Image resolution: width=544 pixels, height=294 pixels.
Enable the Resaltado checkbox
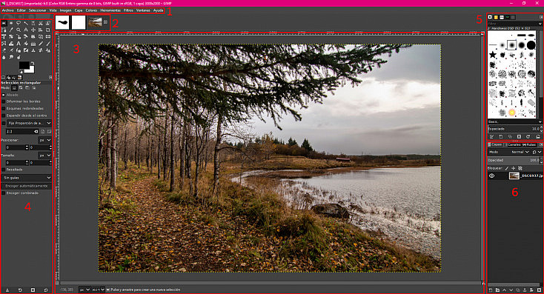coord(4,170)
